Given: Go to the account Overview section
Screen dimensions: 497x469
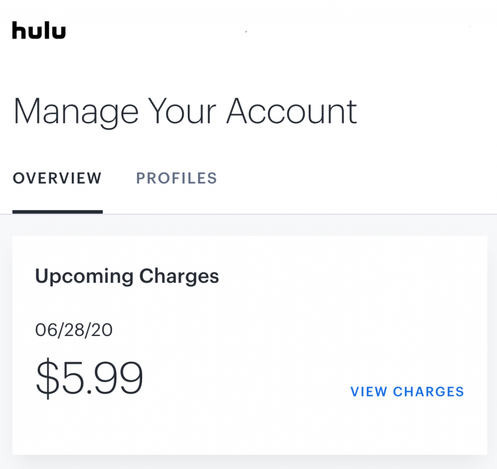Looking at the screenshot, I should pyautogui.click(x=57, y=178).
